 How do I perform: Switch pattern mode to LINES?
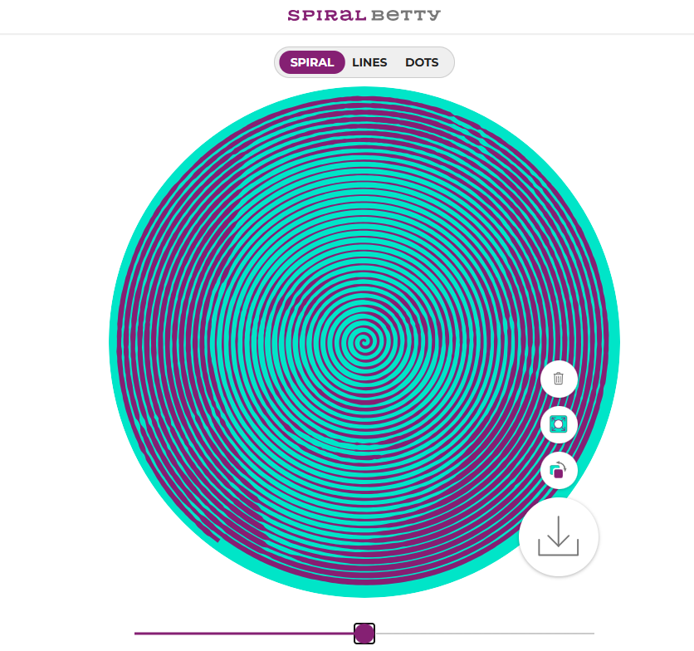pyautogui.click(x=369, y=62)
